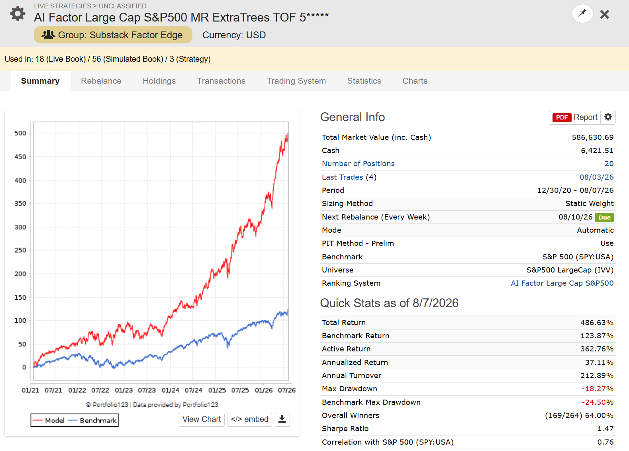Click the General Info gear icon
Viewport: 629px width, 451px height.
608,117
